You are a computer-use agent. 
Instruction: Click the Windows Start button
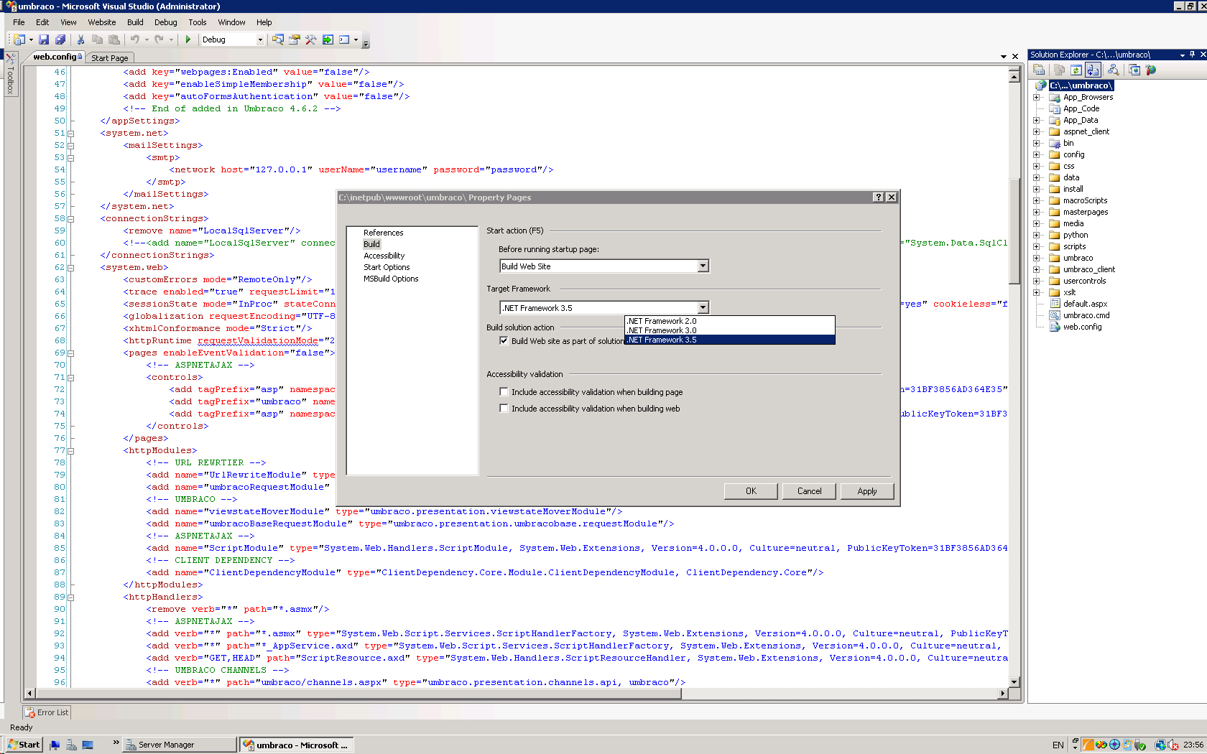coord(24,745)
